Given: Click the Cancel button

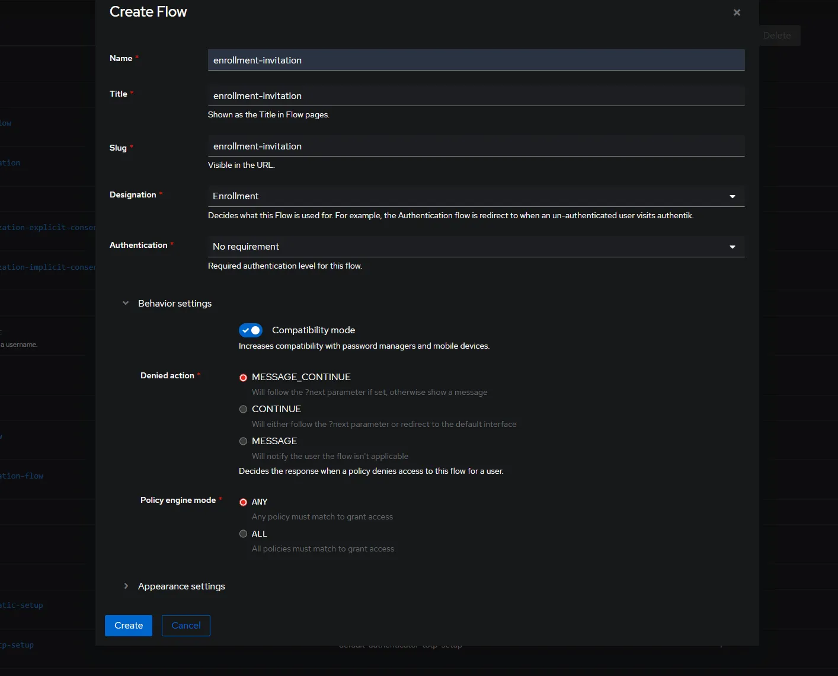Looking at the screenshot, I should pos(185,626).
